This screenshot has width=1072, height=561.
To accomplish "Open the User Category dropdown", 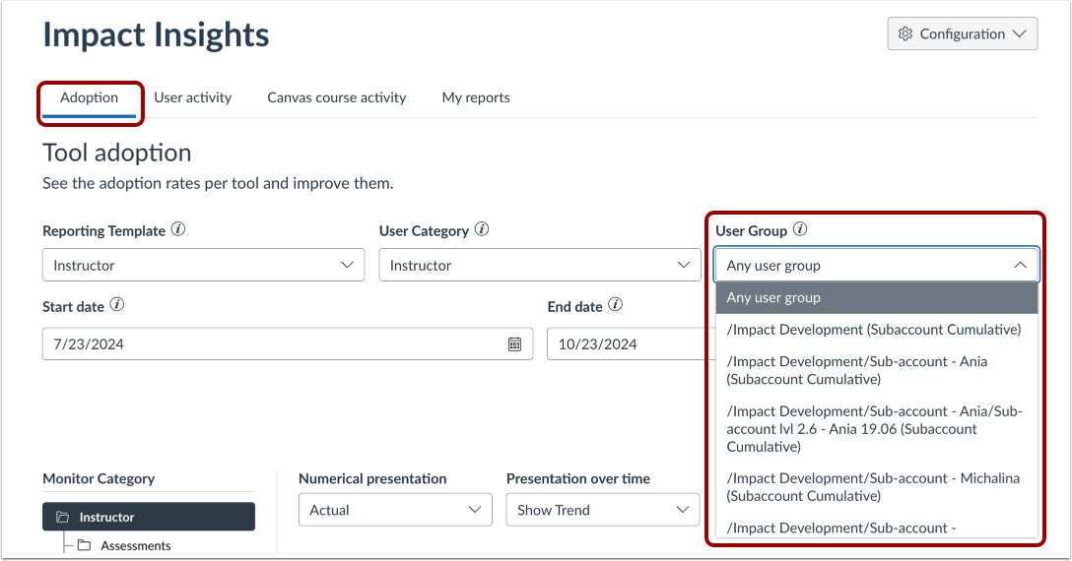I will tap(540, 265).
